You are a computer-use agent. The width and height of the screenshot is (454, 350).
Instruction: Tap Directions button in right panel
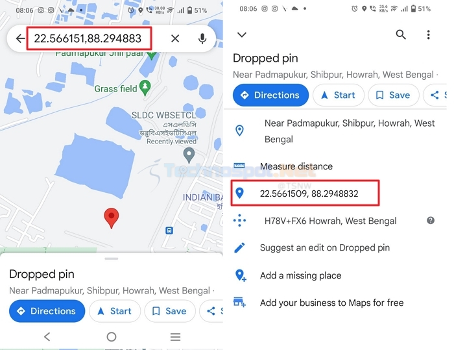click(x=270, y=95)
